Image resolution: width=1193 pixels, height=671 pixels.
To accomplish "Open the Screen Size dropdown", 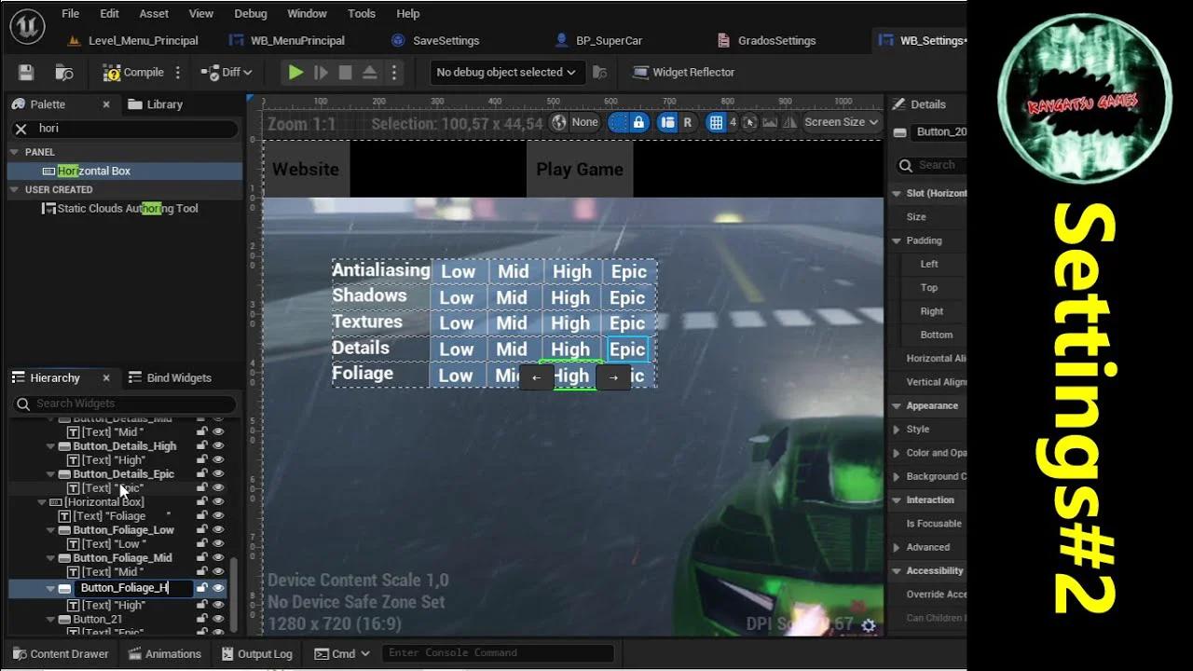I will click(839, 122).
